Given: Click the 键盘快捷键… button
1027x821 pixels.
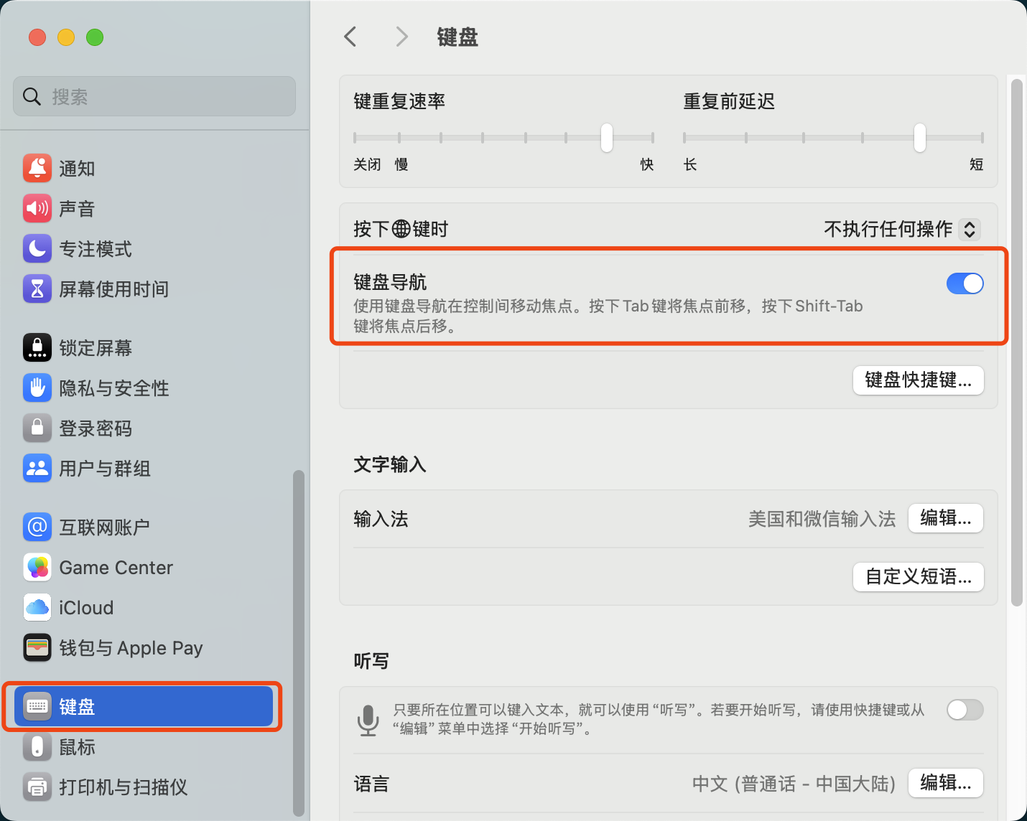Looking at the screenshot, I should tap(918, 380).
